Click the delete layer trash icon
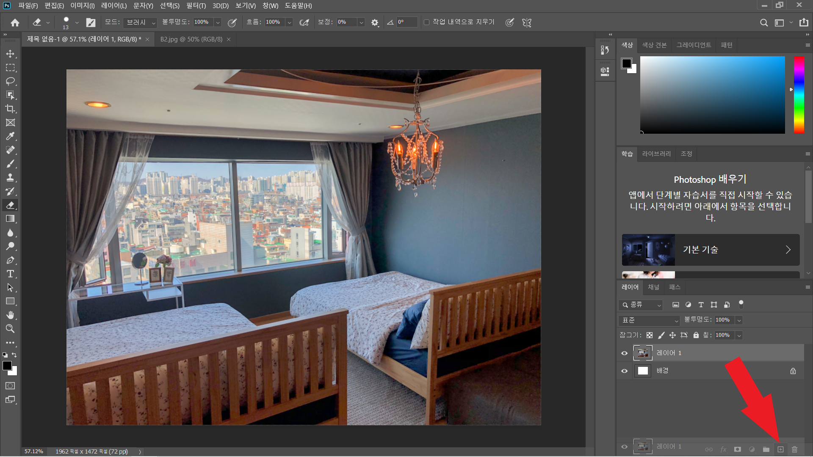Image resolution: width=813 pixels, height=457 pixels. point(794,449)
